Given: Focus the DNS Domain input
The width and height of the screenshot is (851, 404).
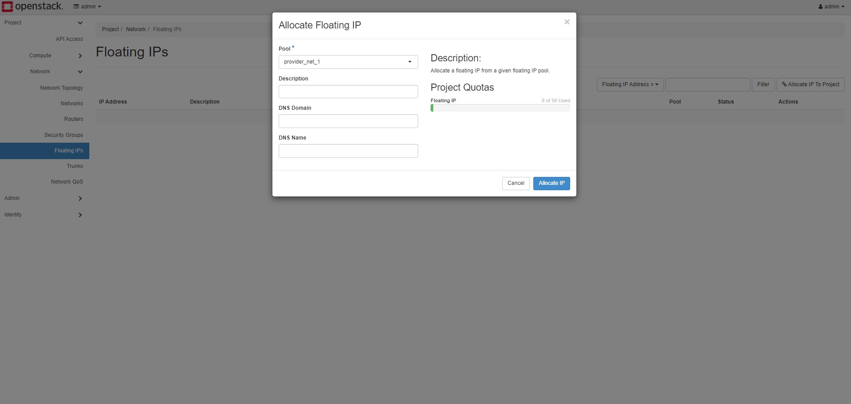Looking at the screenshot, I should 348,121.
